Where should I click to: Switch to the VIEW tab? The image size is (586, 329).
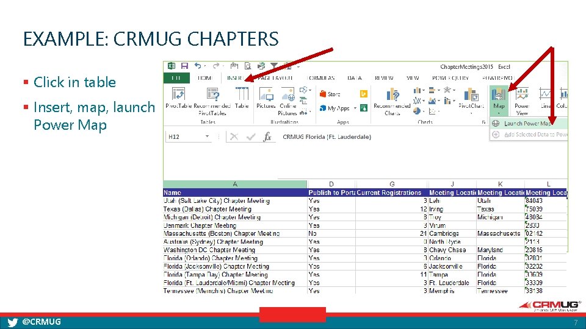(x=413, y=78)
